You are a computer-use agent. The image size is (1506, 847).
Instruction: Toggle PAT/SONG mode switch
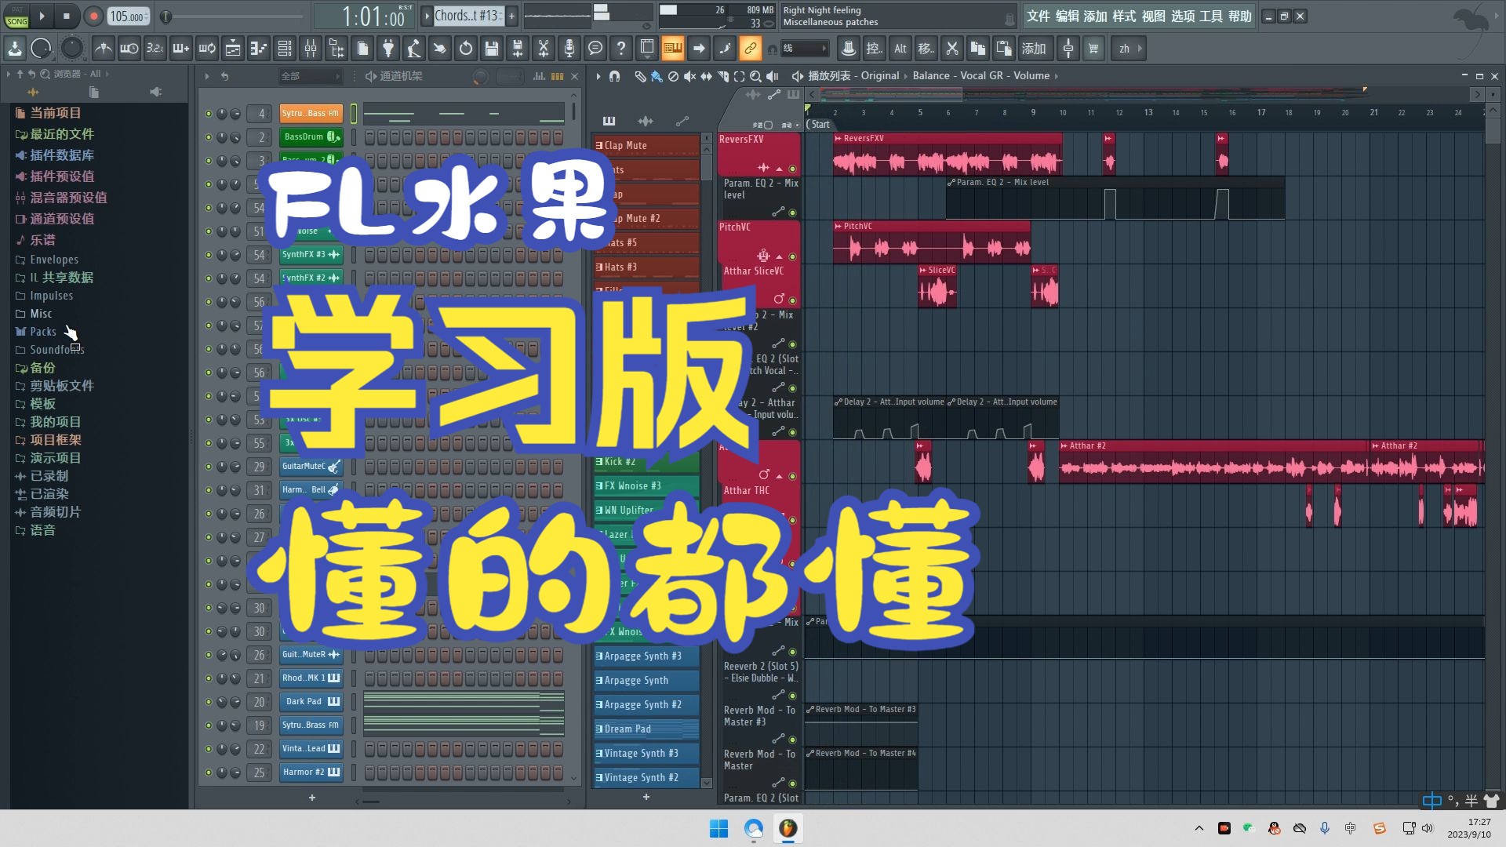tap(16, 16)
